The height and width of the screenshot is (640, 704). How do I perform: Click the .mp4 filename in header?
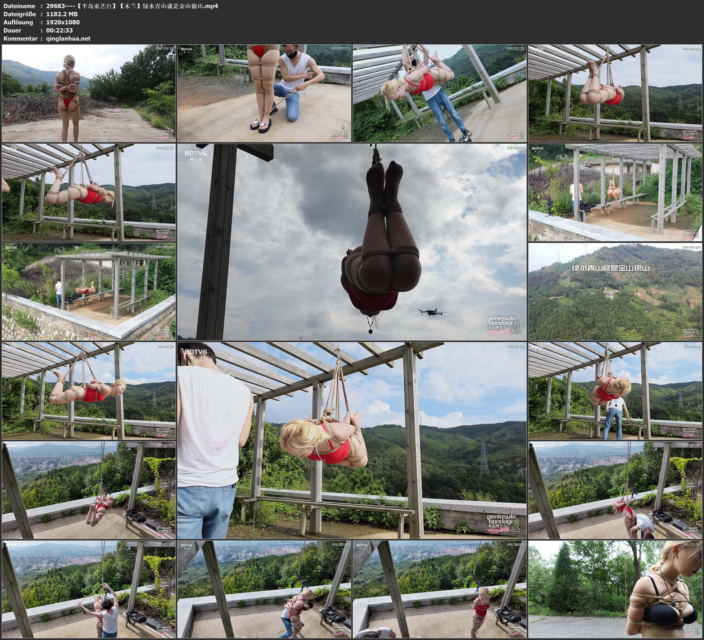point(132,6)
